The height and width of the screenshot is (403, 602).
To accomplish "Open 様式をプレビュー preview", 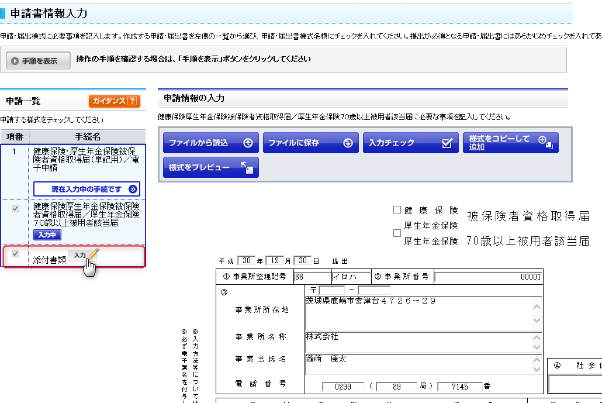I will 211,167.
